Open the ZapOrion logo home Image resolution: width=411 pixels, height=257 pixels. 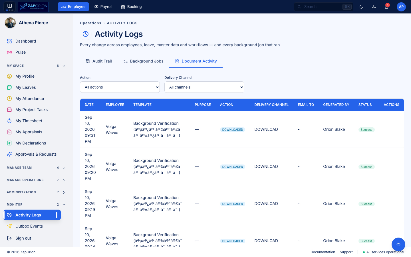33,7
